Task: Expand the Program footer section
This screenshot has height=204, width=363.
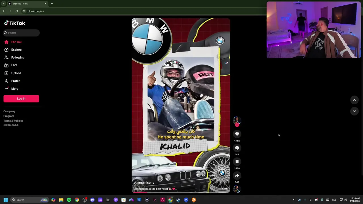Action: pyautogui.click(x=9, y=116)
